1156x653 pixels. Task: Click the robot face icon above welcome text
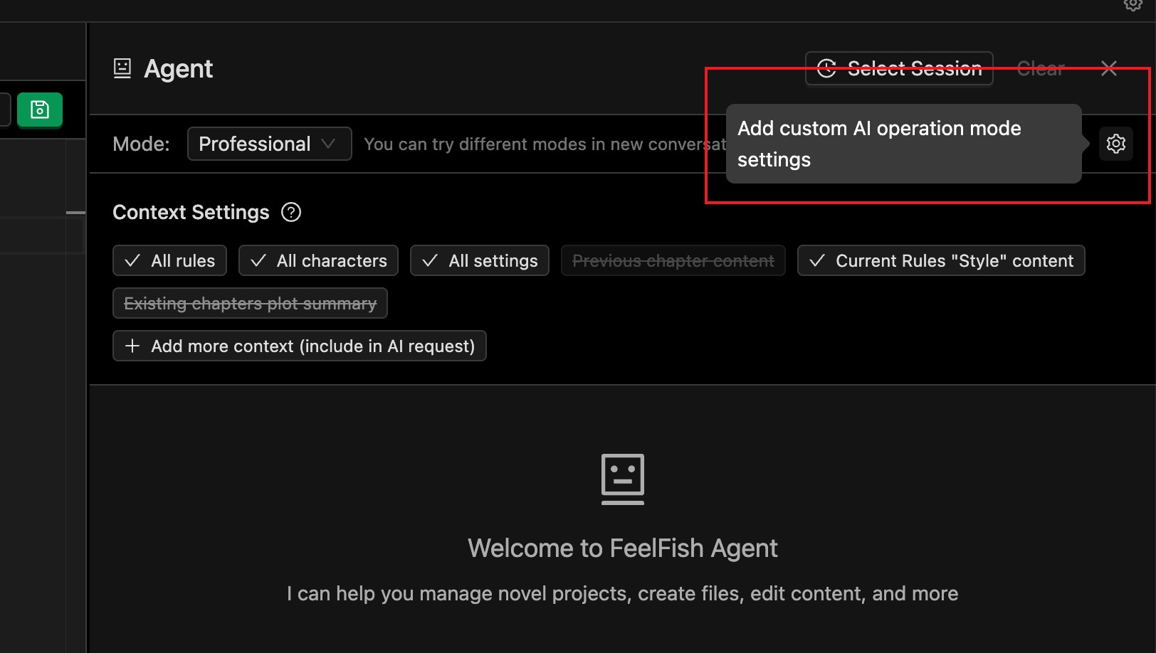click(x=622, y=479)
